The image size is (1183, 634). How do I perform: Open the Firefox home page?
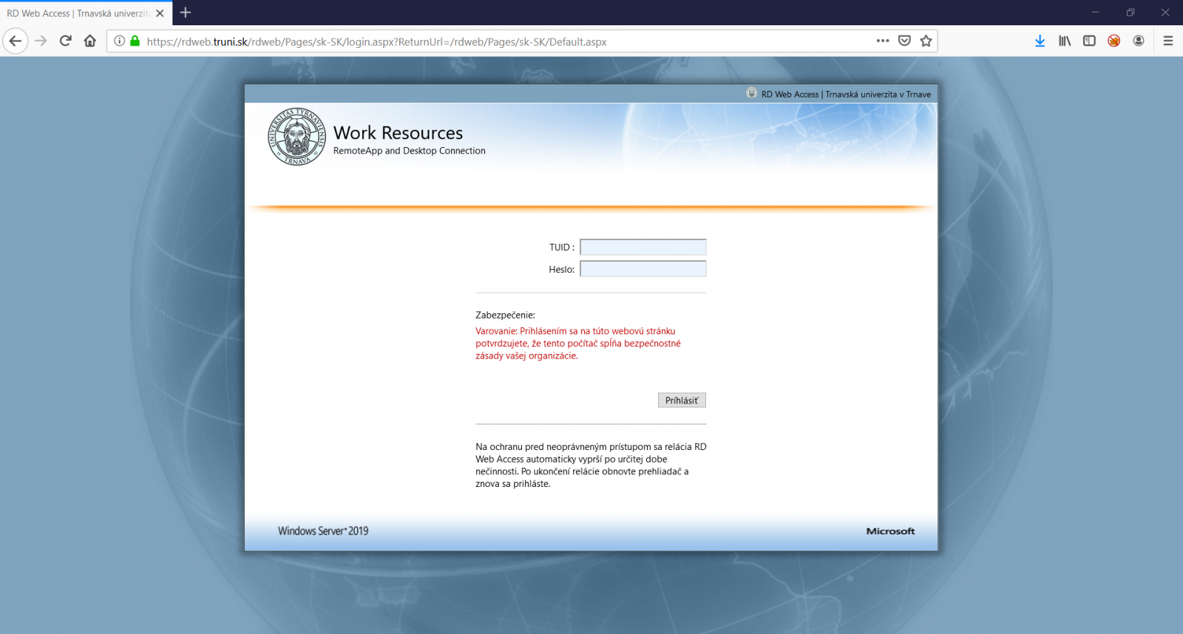(x=90, y=41)
